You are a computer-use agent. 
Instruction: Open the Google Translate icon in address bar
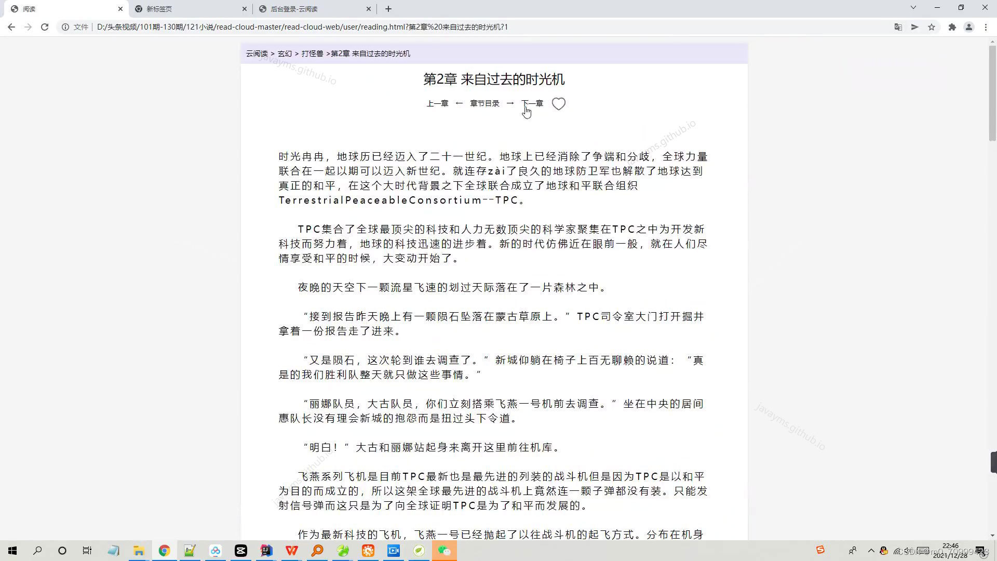click(898, 27)
